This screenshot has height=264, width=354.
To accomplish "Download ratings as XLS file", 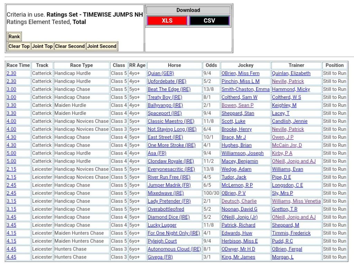I will click(167, 21).
